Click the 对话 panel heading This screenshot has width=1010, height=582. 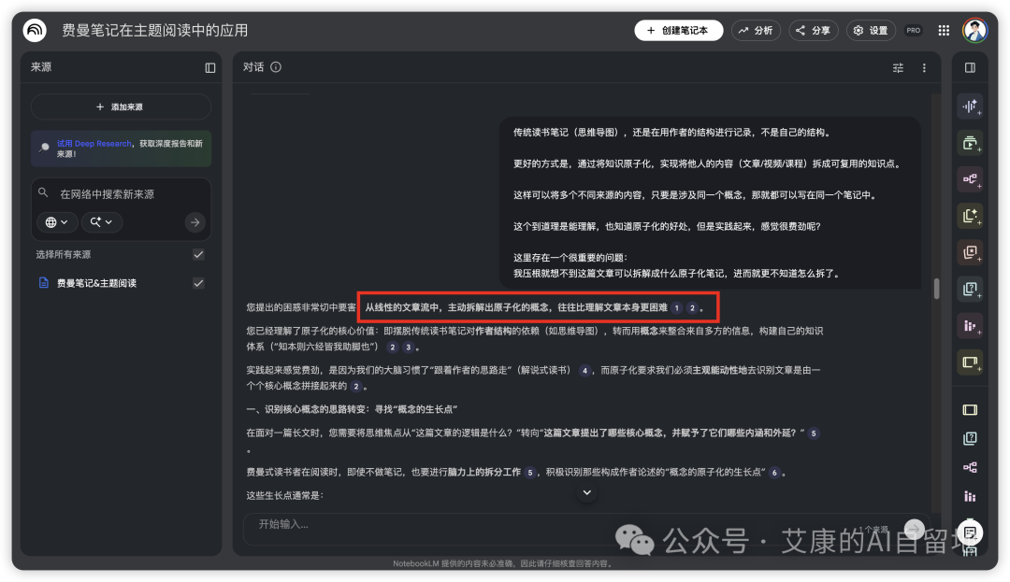[253, 67]
